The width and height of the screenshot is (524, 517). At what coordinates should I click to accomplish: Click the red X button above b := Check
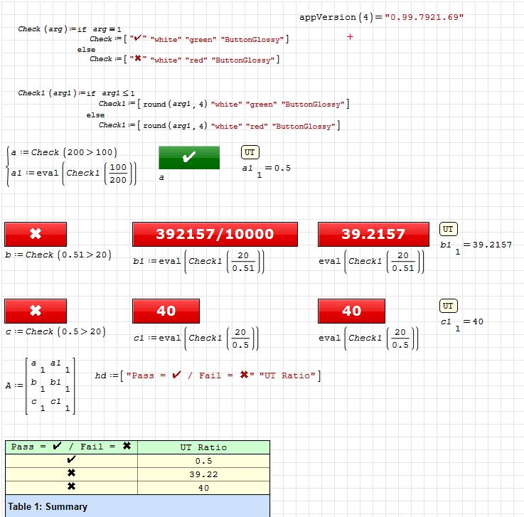pos(36,234)
